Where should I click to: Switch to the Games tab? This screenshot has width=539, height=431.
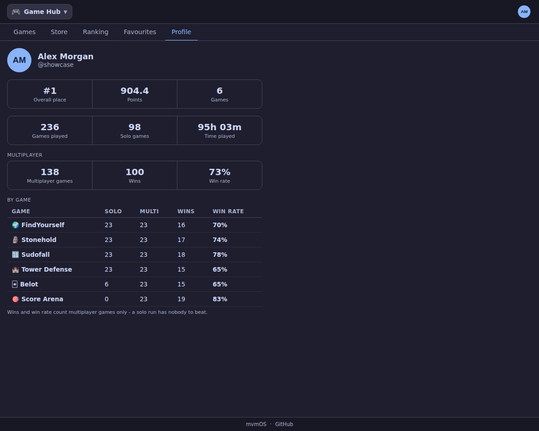[x=25, y=32]
